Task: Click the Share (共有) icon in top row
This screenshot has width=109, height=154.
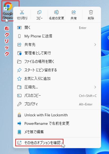Action: tap(74, 12)
